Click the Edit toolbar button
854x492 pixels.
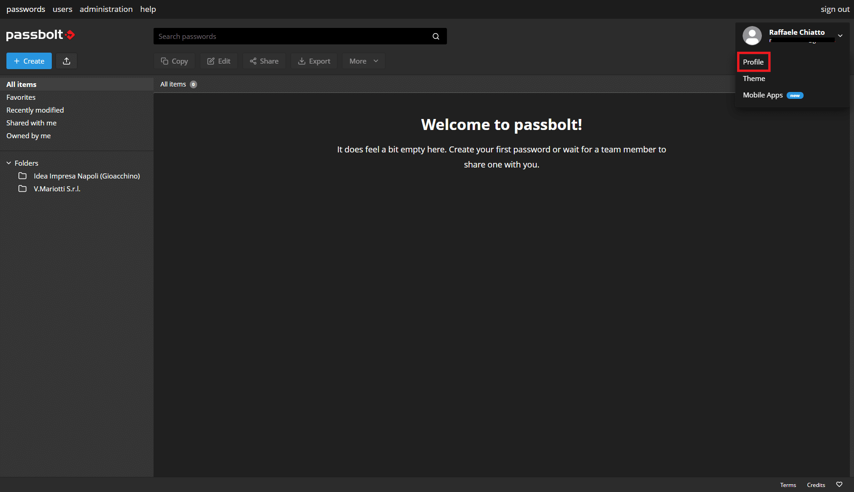click(x=219, y=61)
